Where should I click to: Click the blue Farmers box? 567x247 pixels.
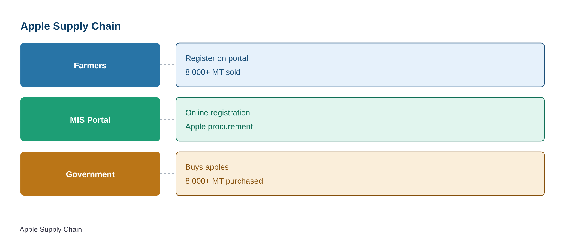(90, 65)
